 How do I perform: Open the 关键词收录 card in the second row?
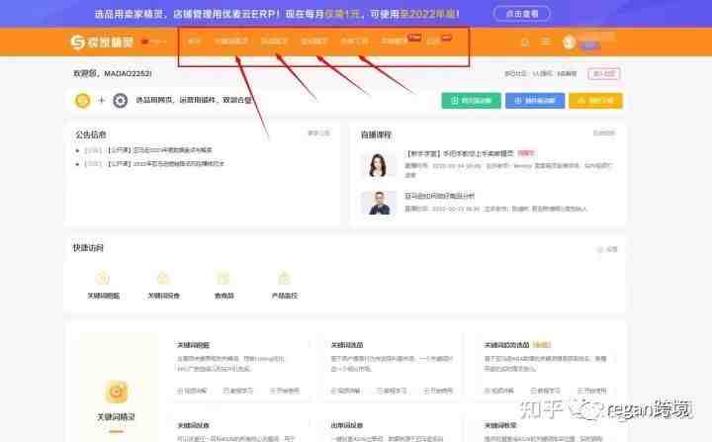500,425
